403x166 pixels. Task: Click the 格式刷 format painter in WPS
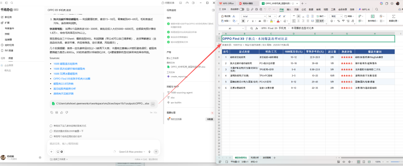click(x=225, y=16)
